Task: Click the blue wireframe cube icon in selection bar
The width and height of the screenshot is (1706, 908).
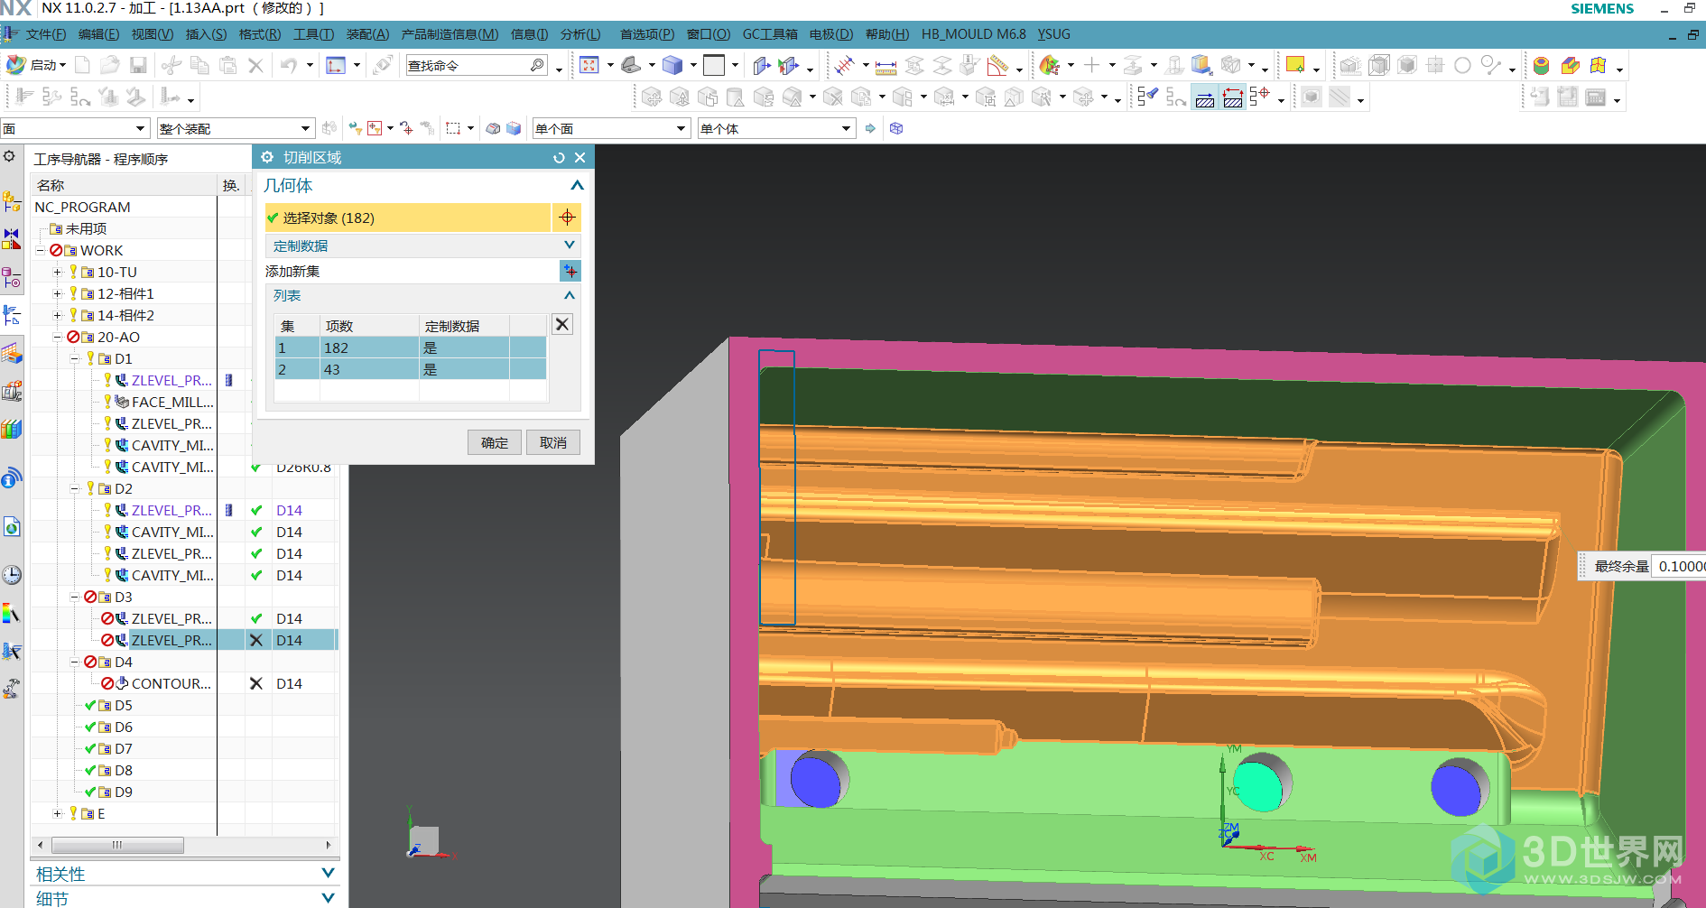Action: 896,128
